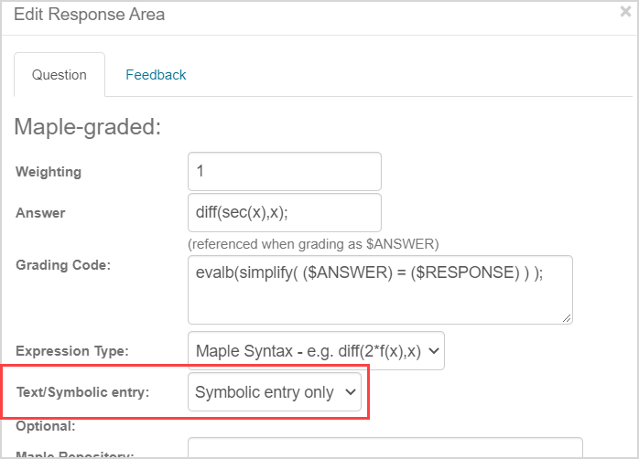
Task: Click inside the Grading Code text area
Action: 379,289
